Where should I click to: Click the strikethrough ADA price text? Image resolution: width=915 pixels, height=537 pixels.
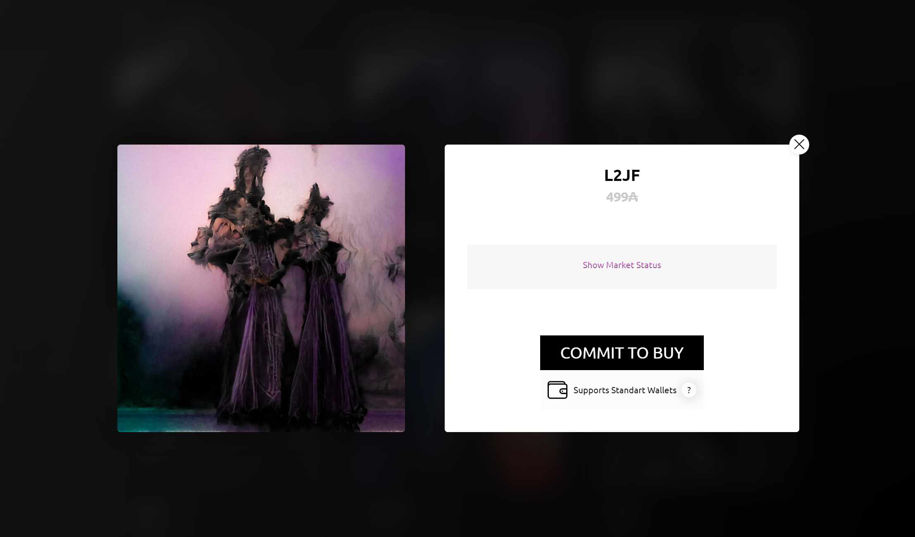pos(622,197)
